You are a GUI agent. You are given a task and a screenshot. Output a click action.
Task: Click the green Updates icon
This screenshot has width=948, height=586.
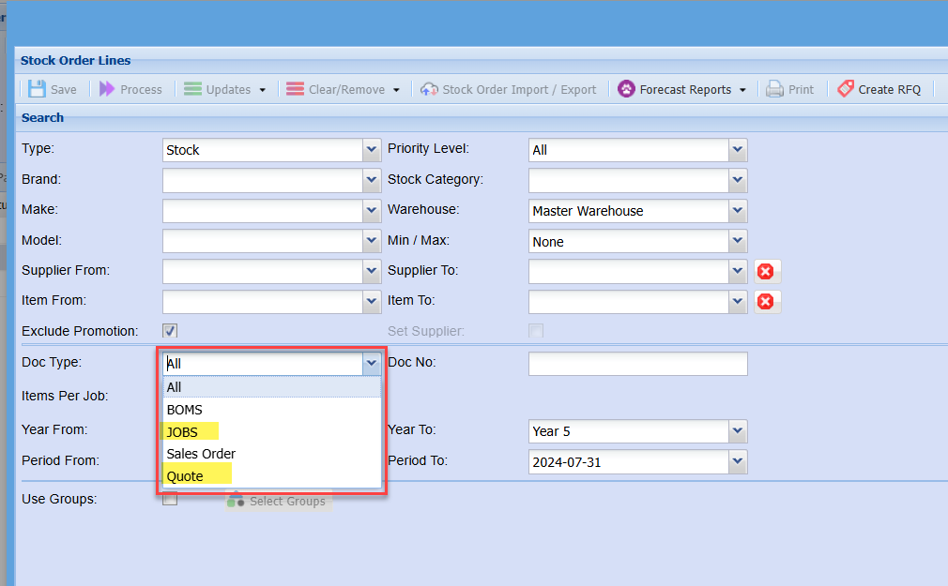[192, 89]
